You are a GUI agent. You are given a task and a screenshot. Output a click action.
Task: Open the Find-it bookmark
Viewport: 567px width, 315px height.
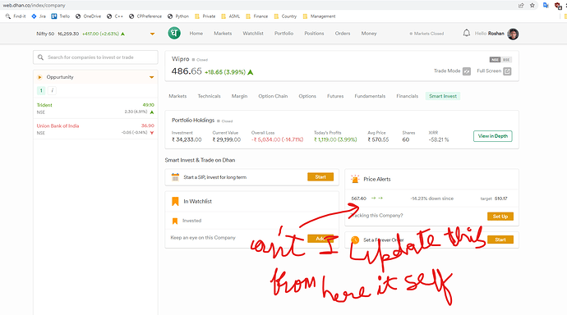[16, 16]
